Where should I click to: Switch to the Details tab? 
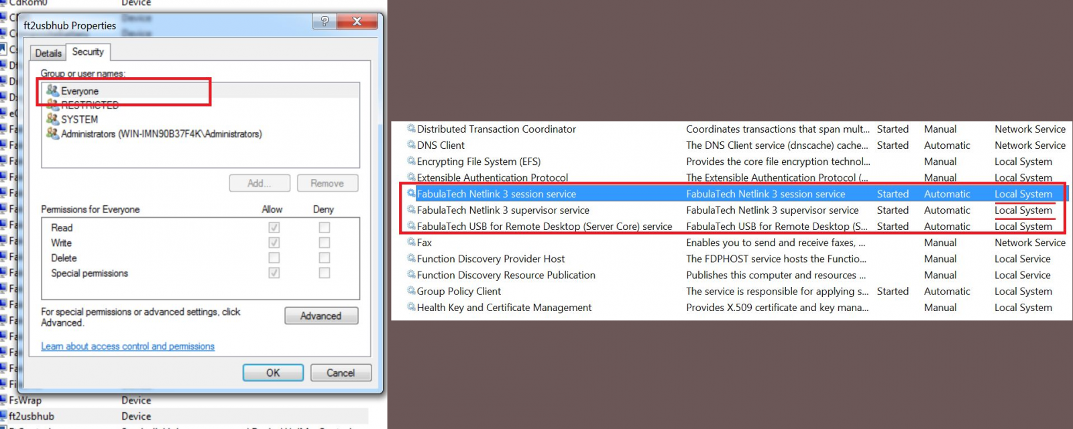48,53
